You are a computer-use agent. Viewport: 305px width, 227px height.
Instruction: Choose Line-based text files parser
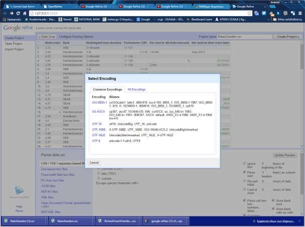(x=54, y=169)
